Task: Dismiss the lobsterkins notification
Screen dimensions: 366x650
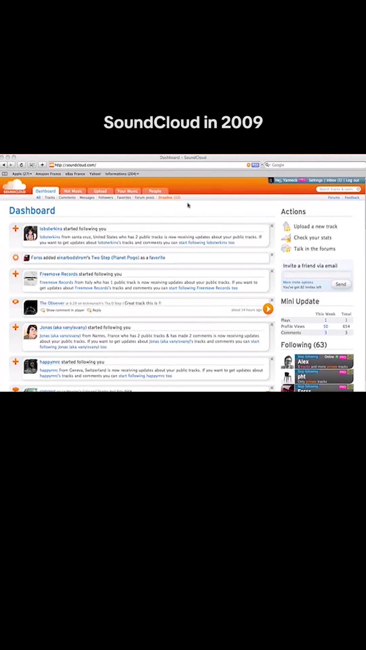Action: click(272, 226)
